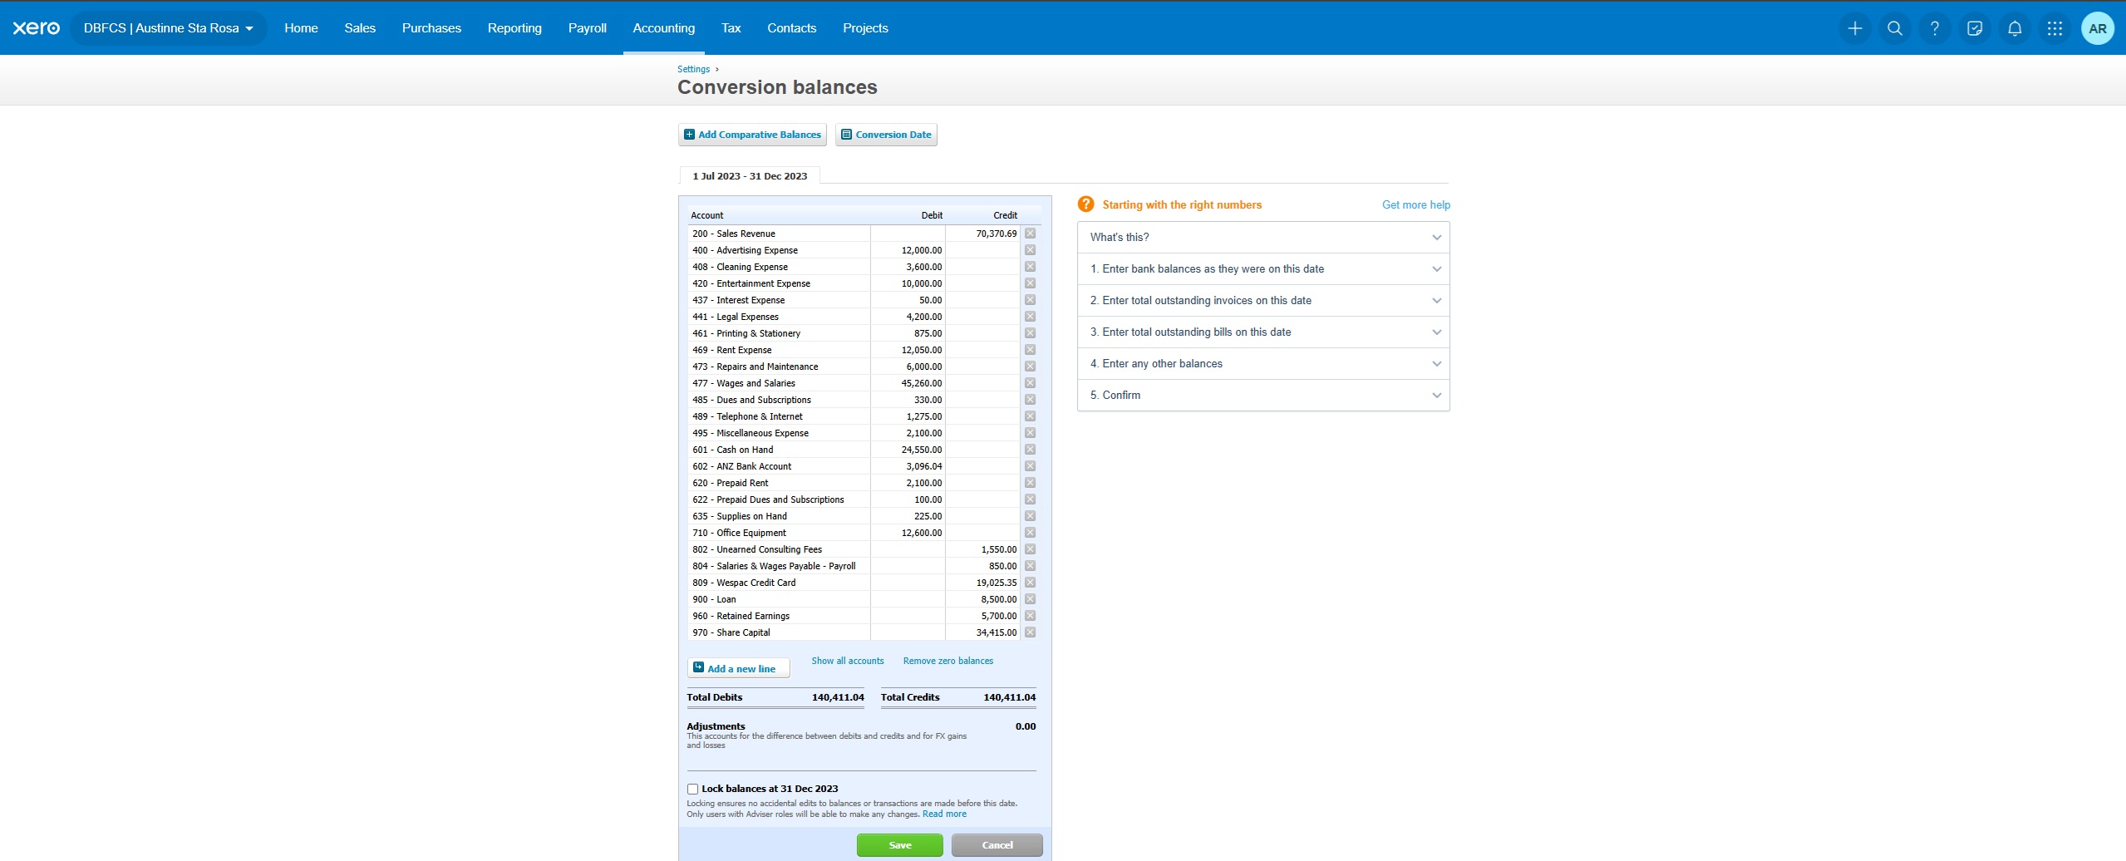The width and height of the screenshot is (2126, 861).
Task: Remove the 437 - Interest Expense line
Action: [x=1030, y=300]
